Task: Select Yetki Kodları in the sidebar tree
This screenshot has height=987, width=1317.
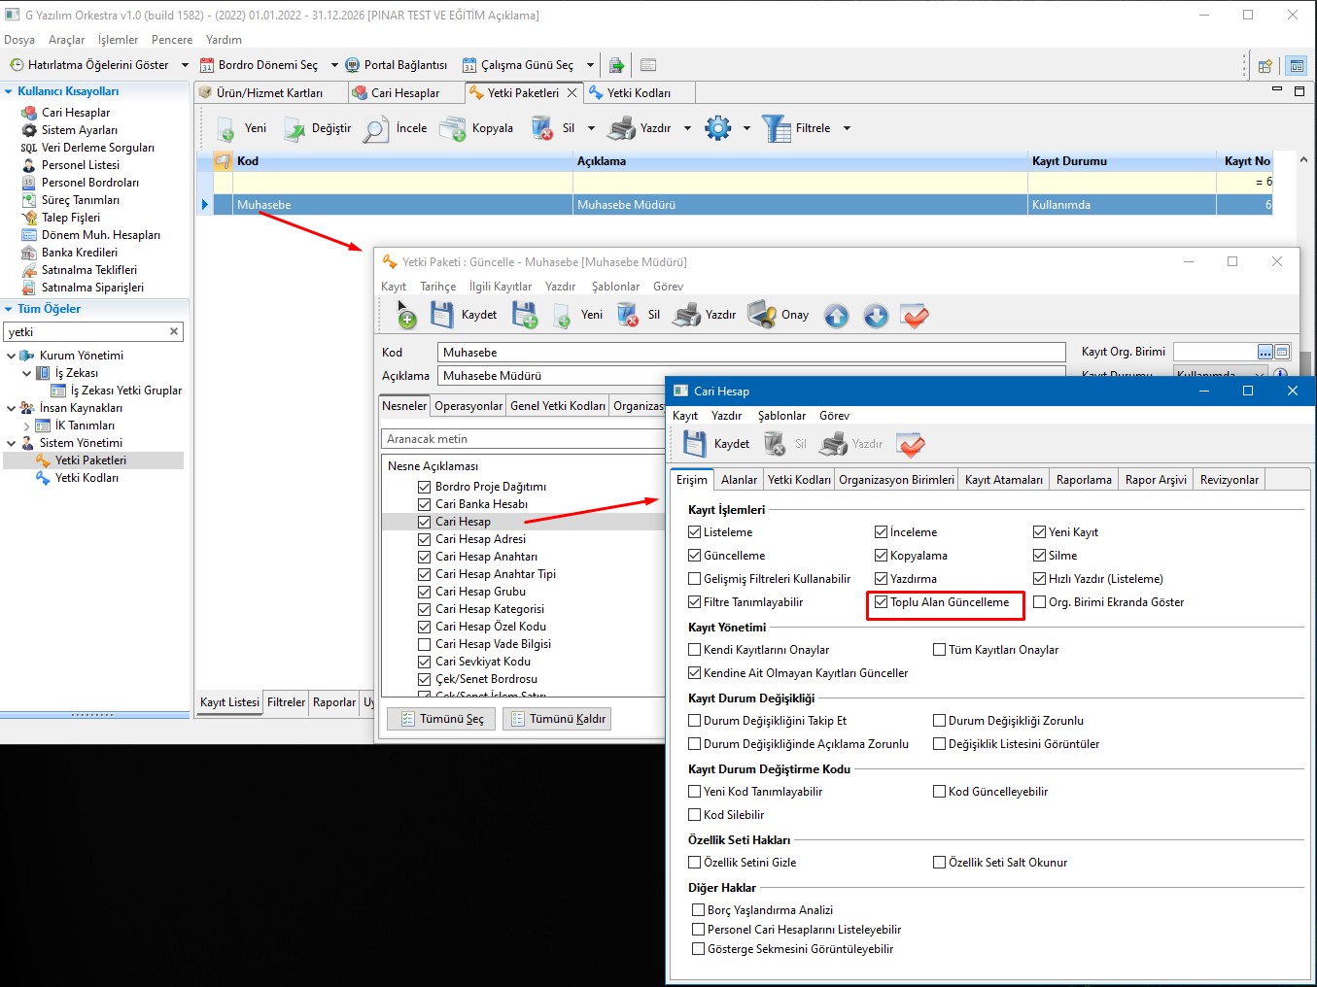Action: pos(87,478)
